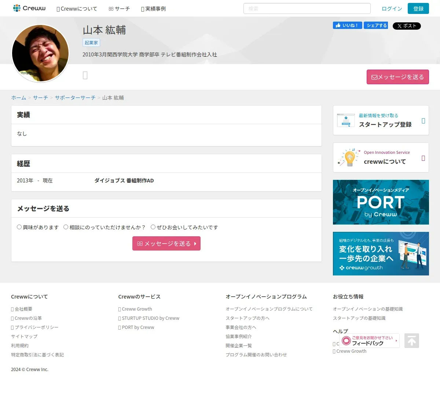Open footer 特定商取引法に基づく表記 link

pyautogui.click(x=37, y=355)
